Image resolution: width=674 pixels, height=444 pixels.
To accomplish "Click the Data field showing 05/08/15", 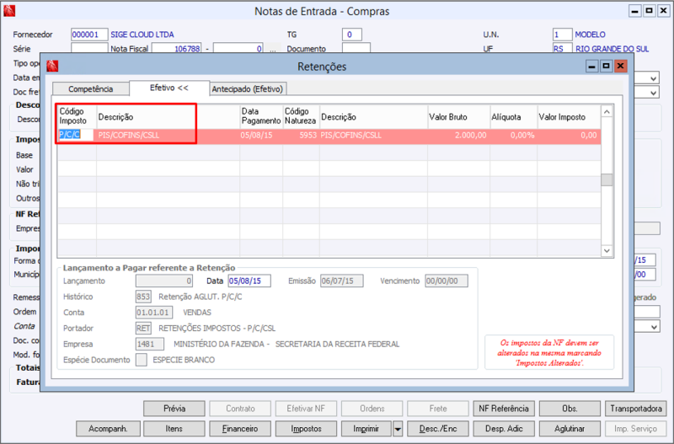I will point(249,281).
